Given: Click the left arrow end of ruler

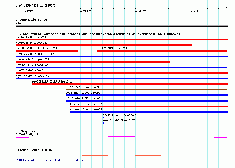Looking at the screenshot, I should tap(16, 8).
